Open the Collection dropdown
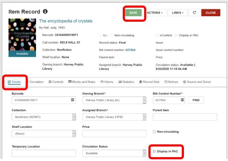 [44, 117]
